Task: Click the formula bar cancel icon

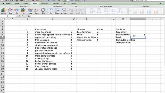Action: tap(20, 16)
